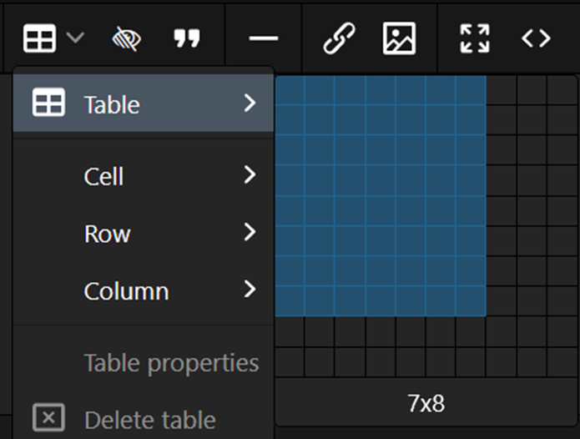Expand the Cell submenu

144,175
